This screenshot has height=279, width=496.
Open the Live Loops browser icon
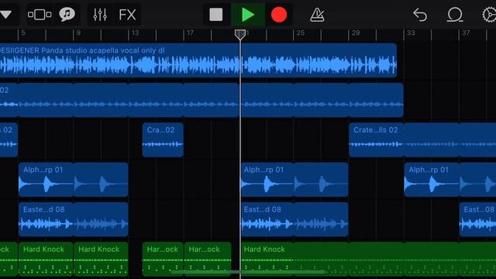tap(67, 15)
